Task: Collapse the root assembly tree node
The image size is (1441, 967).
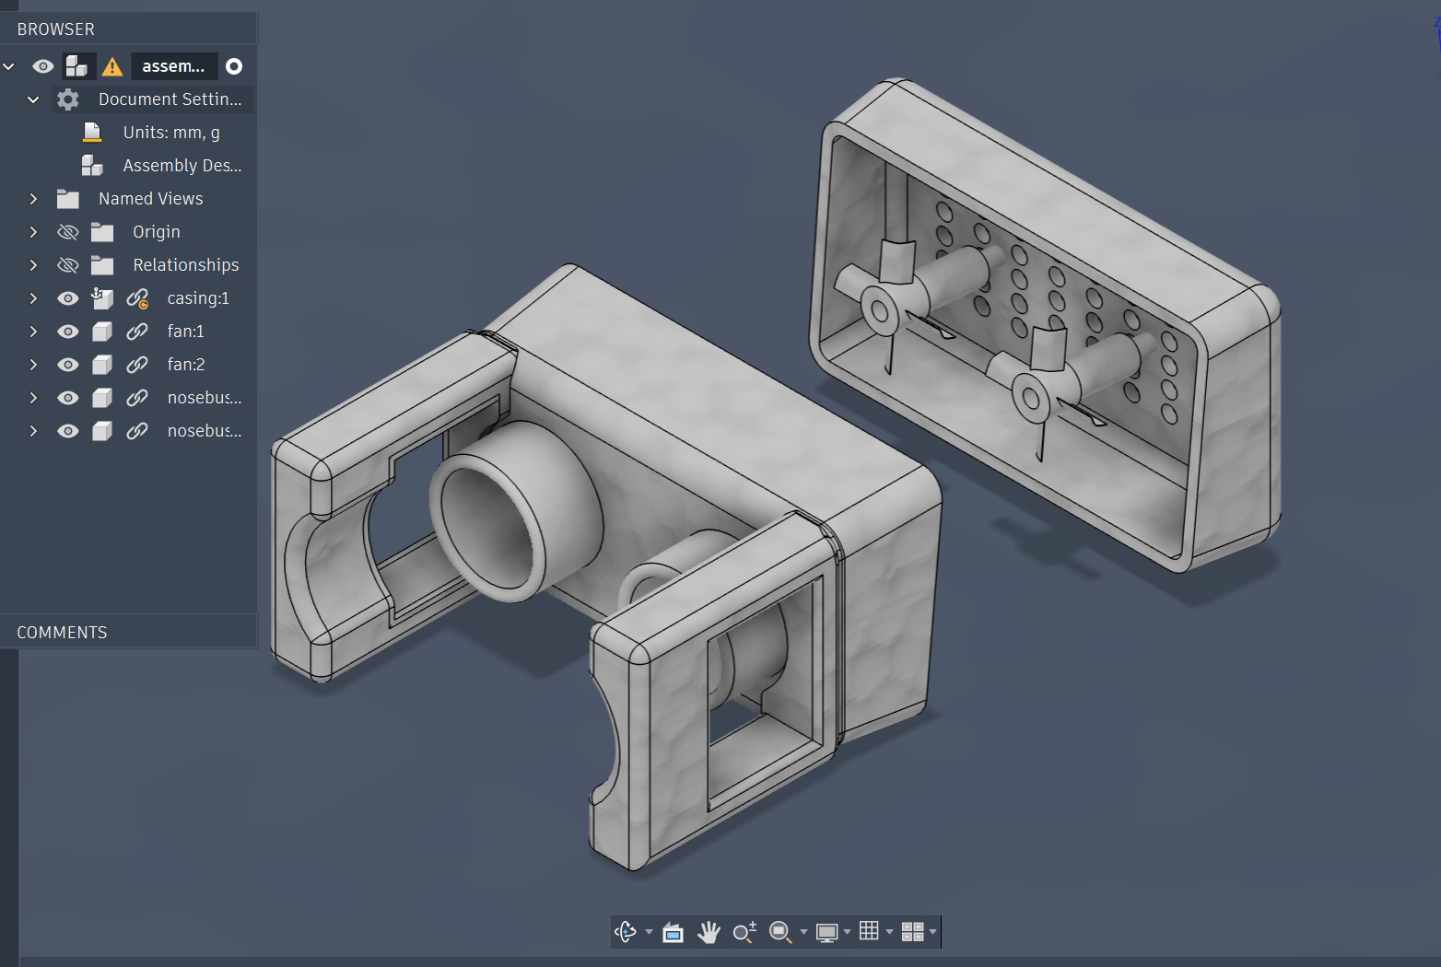Action: click(9, 66)
